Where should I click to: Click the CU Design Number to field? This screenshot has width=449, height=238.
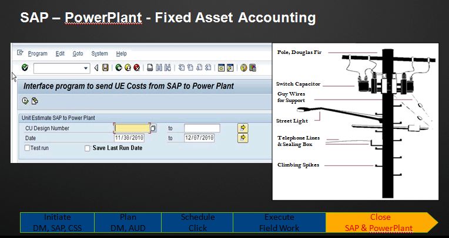202,128
